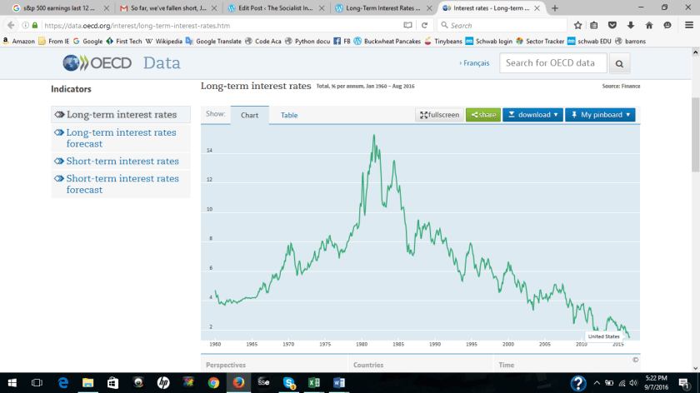700x393 pixels.
Task: Click the OECD search magnifier button
Action: [619, 63]
